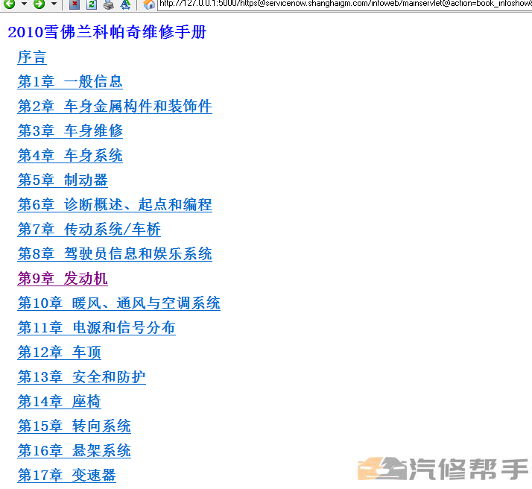Screen dimensions: 532x489
Task: Open 第1章 一般信息
Action: 70,82
